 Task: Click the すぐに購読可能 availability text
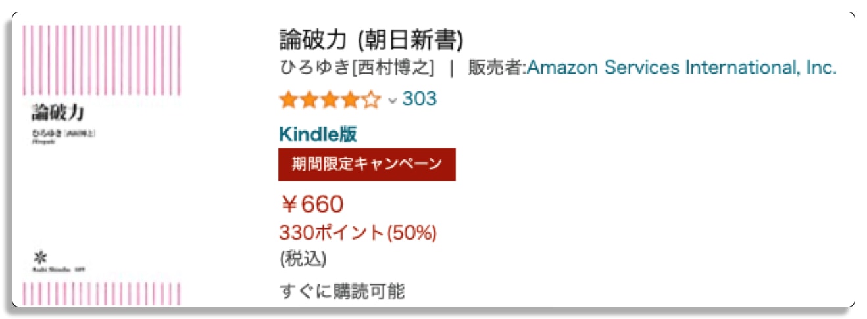coord(342,291)
